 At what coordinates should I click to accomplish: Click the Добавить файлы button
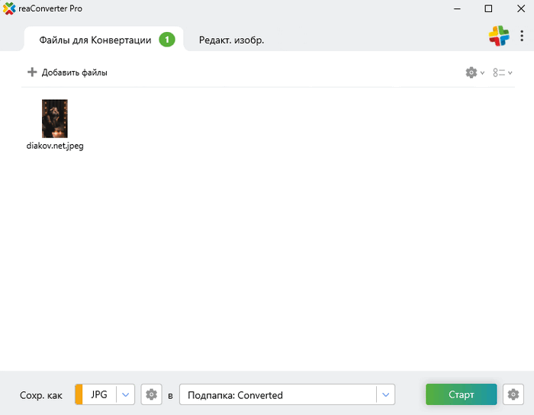point(67,72)
